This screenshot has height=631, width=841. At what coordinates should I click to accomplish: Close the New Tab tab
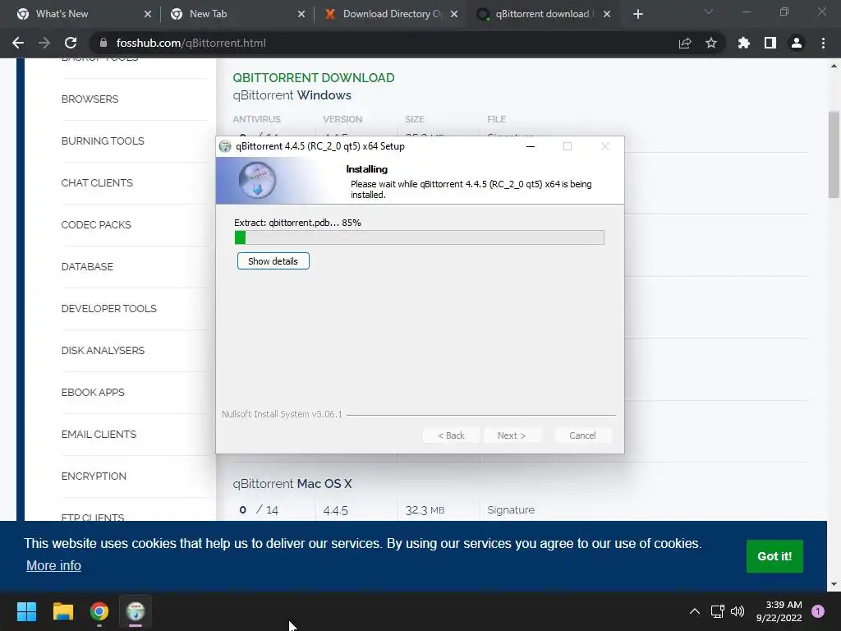(x=301, y=15)
